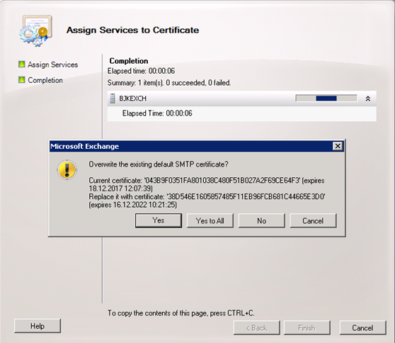Open Help for the wizard
Image resolution: width=395 pixels, height=343 pixels.
pyautogui.click(x=38, y=326)
